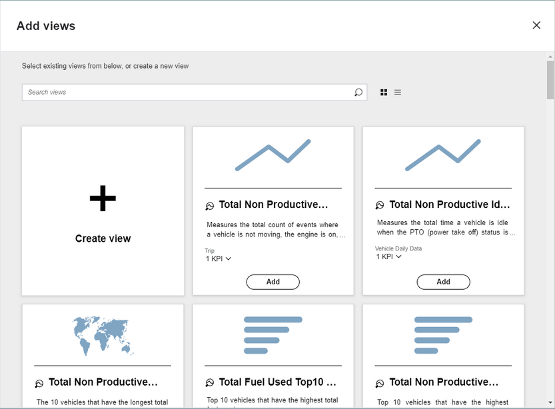Viewport: 555px width, 409px height.
Task: Select the line chart graphic on Vehicle Daily Data card
Action: tap(443, 155)
